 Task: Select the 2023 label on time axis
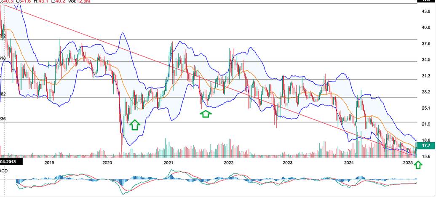point(288,162)
